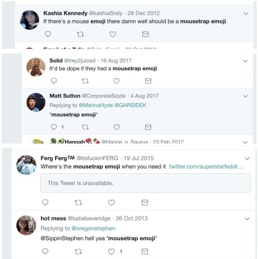This screenshot has height=259, width=258.
Task: Click the unavailable tweet box
Action: [x=145, y=183]
